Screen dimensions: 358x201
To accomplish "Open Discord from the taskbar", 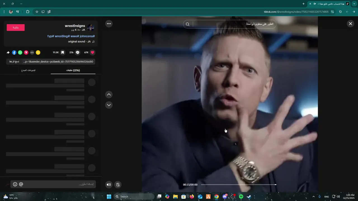I will (x=225, y=197).
